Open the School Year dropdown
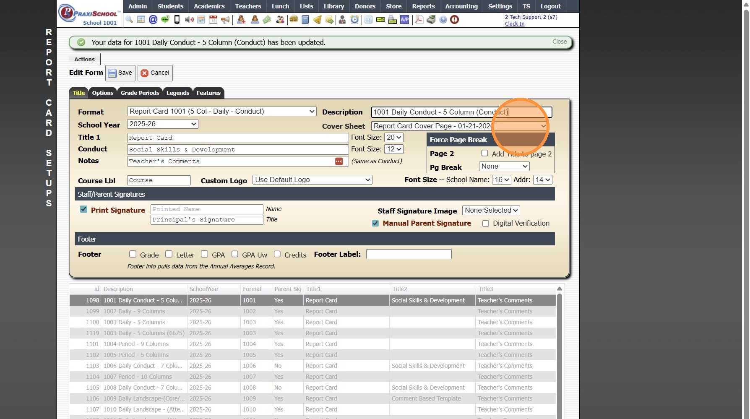This screenshot has width=750, height=419. (x=163, y=124)
